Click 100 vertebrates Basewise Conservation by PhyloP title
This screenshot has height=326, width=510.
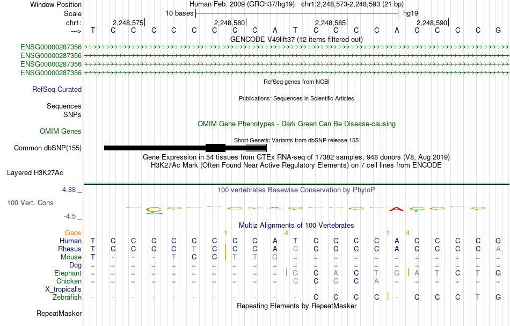(296, 190)
